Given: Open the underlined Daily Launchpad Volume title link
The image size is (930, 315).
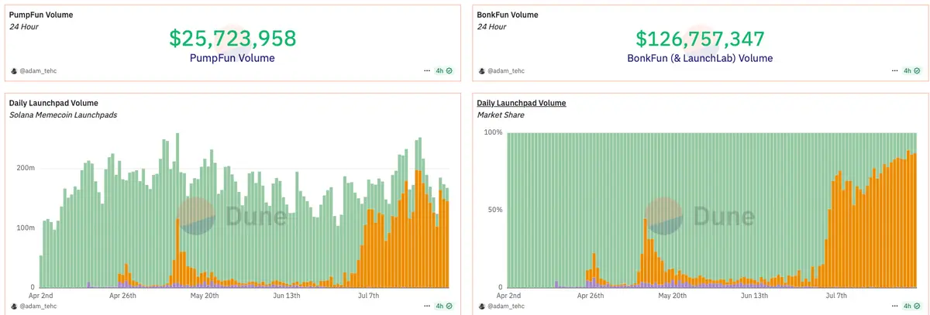Looking at the screenshot, I should click(521, 103).
